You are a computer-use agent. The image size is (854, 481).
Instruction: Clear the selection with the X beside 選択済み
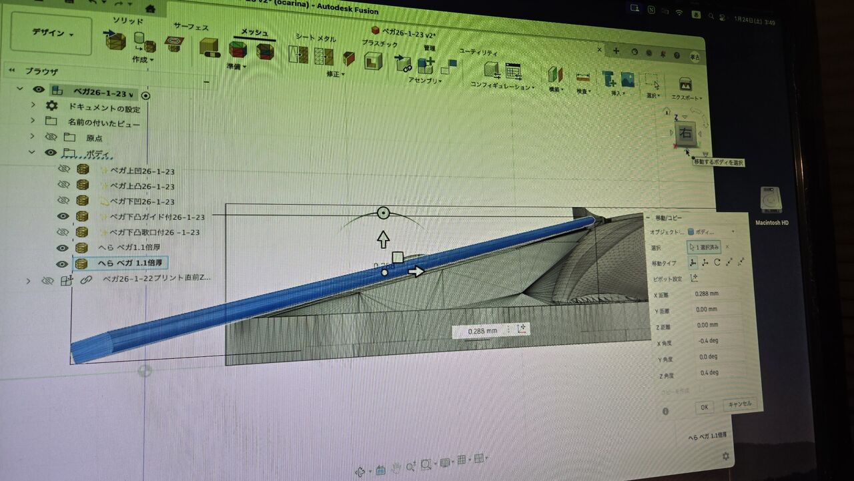pos(727,247)
